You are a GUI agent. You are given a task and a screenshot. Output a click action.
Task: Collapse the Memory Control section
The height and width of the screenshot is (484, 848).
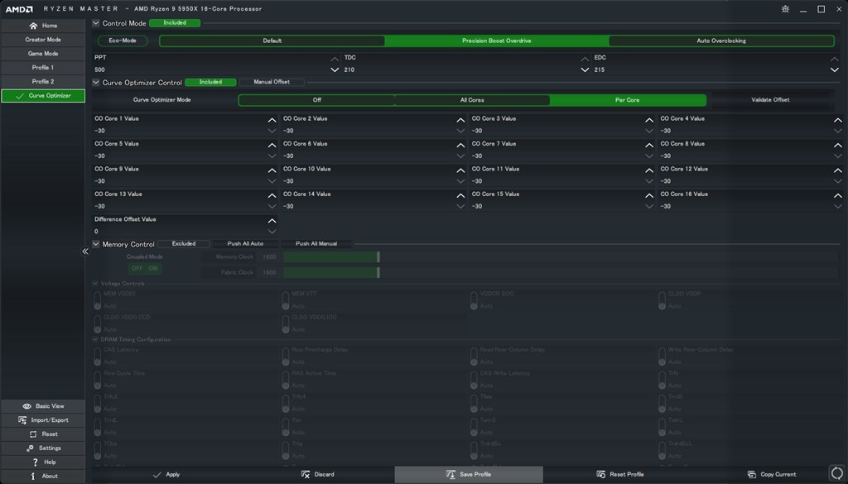point(96,244)
